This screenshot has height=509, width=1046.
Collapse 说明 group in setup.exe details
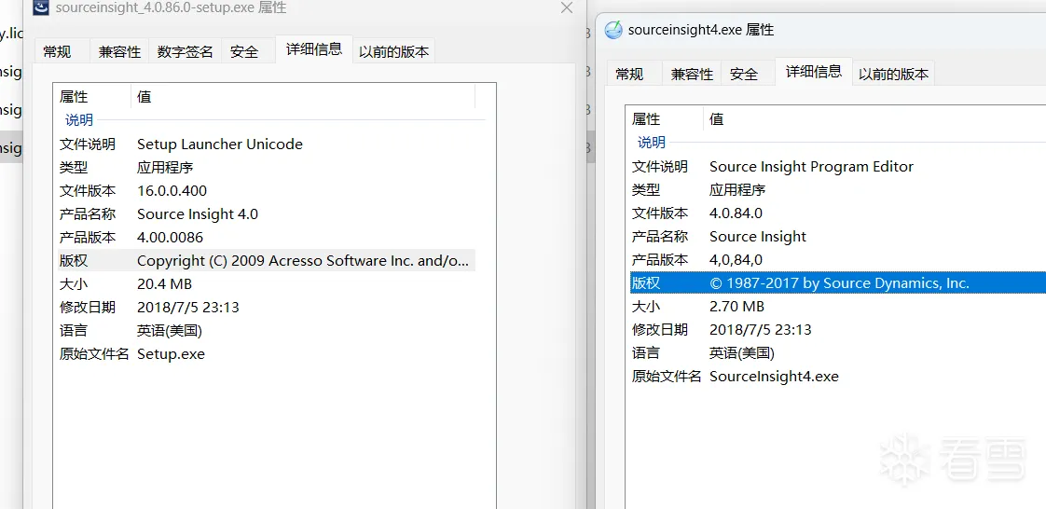(x=78, y=120)
